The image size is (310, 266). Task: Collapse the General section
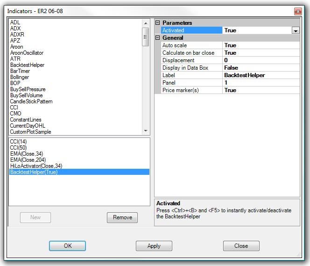point(158,37)
